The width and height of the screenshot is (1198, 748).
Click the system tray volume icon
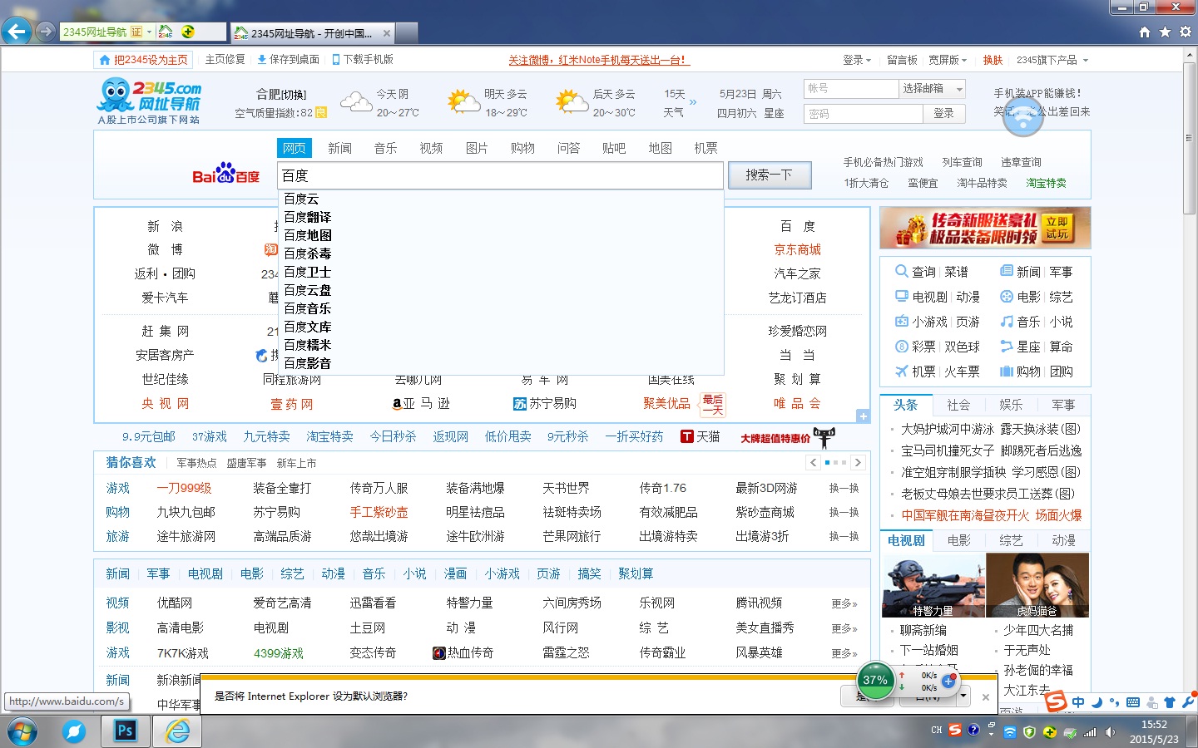coord(1110,732)
